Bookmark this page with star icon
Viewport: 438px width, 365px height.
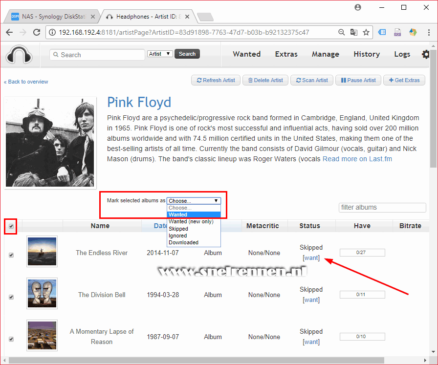[x=366, y=32]
